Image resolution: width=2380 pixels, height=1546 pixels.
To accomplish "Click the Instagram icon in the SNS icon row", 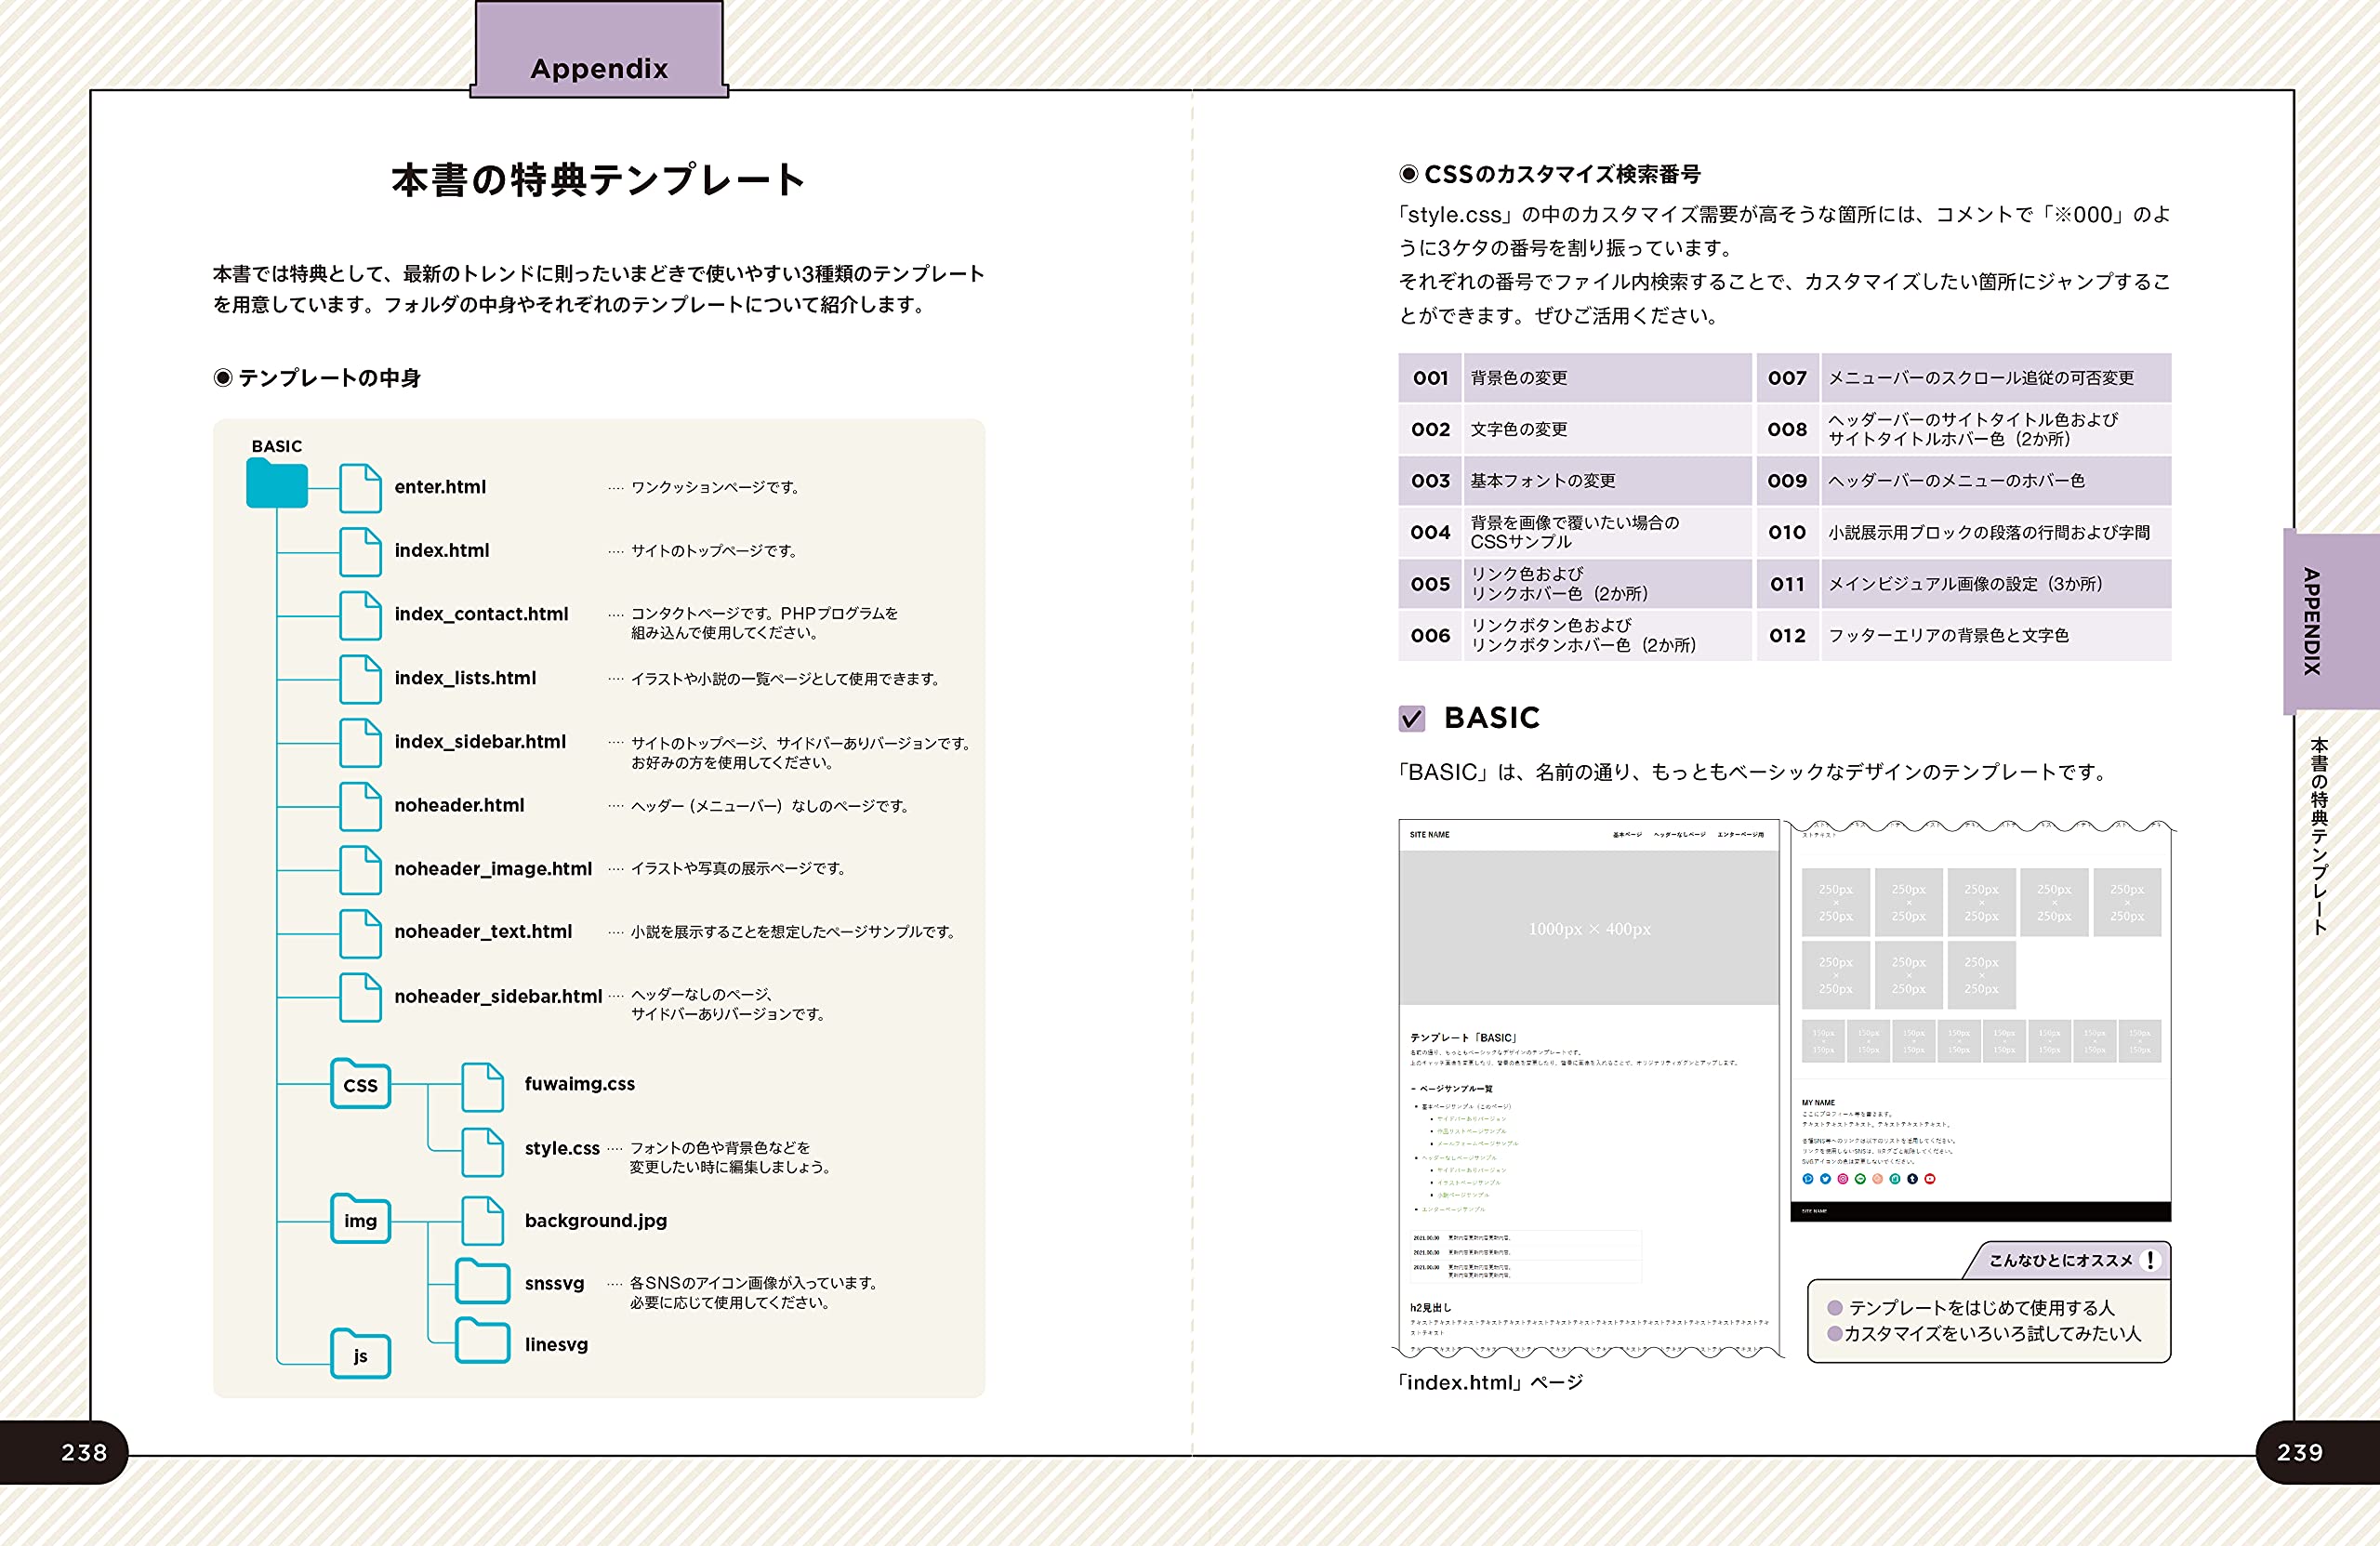I will click(x=1843, y=1180).
